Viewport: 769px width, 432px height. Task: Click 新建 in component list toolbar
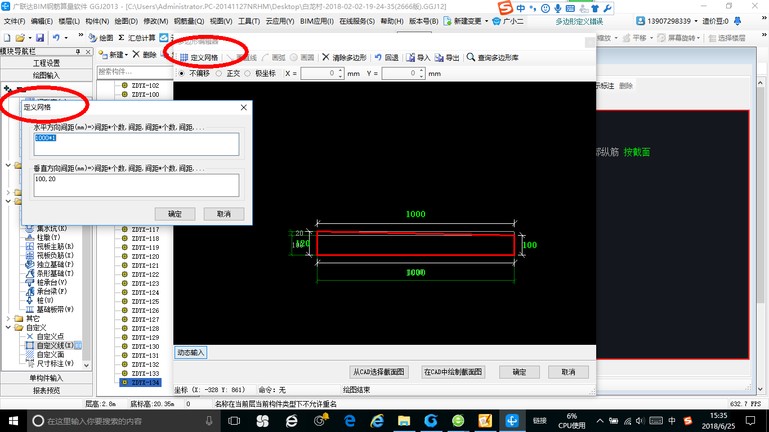(111, 55)
